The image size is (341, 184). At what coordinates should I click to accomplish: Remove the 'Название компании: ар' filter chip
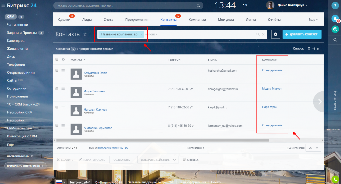pos(142,34)
